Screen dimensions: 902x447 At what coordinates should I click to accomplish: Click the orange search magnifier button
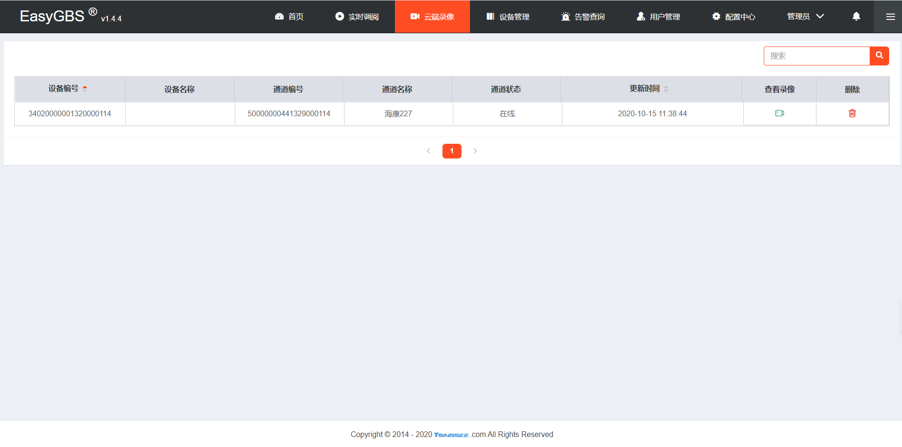(879, 56)
